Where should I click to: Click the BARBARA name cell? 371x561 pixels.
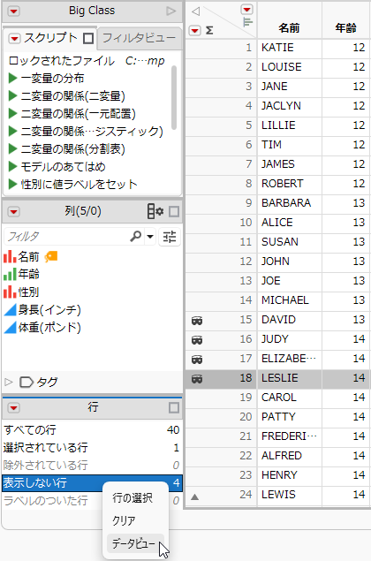pos(290,203)
